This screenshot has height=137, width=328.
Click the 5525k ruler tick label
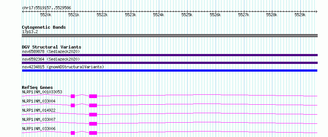coord(187,15)
